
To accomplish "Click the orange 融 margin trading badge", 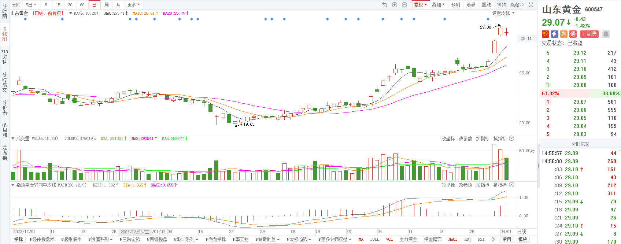I will point(564,34).
